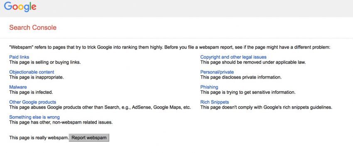Image resolution: width=353 pixels, height=153 pixels.
Task: Click text 'This page is infected.'
Action: (x=31, y=92)
